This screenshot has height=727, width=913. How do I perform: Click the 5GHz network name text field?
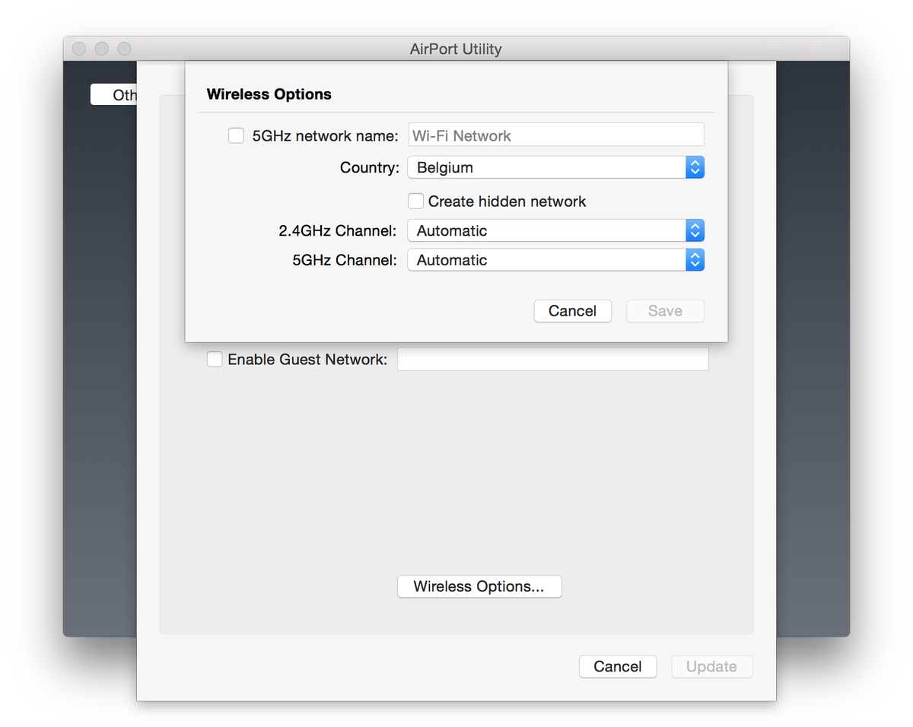tap(556, 135)
